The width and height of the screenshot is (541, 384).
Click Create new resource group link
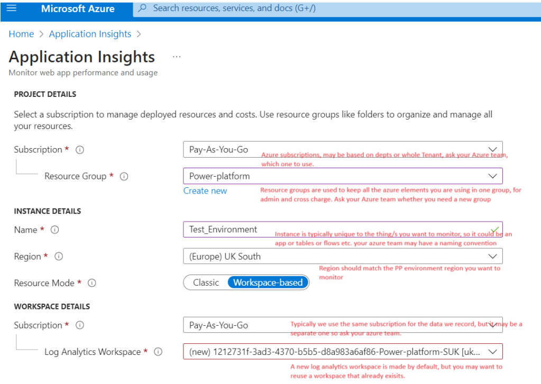205,191
